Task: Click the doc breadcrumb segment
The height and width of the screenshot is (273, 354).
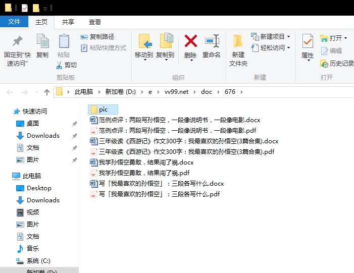Action: pos(207,92)
